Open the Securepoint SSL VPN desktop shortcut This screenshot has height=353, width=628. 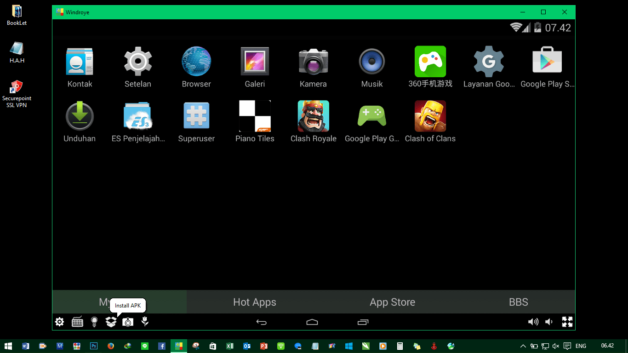tap(17, 93)
